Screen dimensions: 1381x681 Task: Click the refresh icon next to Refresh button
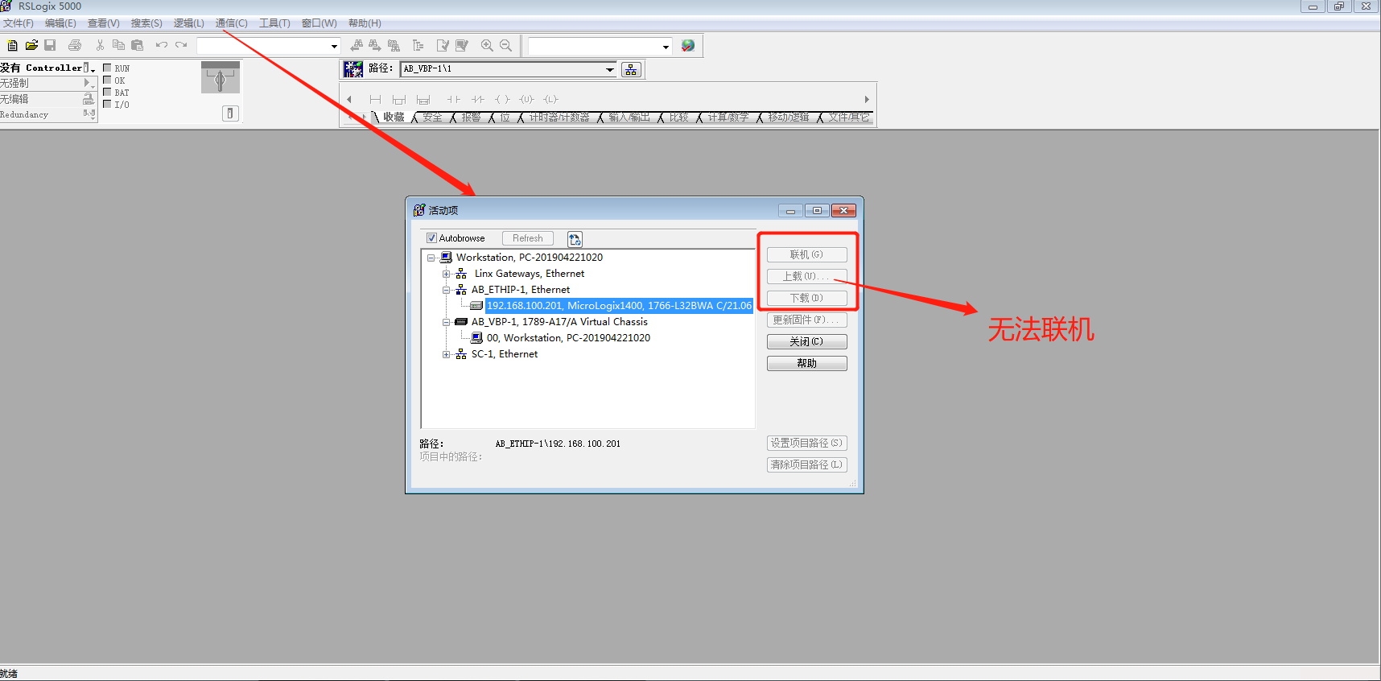(x=575, y=239)
